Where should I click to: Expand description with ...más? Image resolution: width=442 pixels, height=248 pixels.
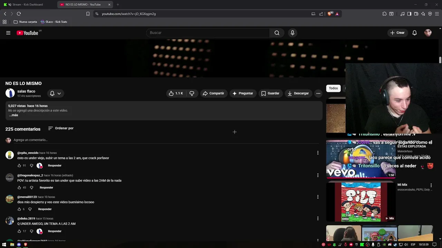(13, 115)
